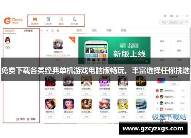Open the 四大名捕 game icon
This screenshot has height=138, width=191.
50,81
